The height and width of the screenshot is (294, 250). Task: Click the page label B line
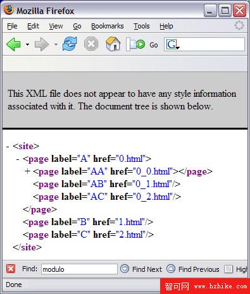88,222
